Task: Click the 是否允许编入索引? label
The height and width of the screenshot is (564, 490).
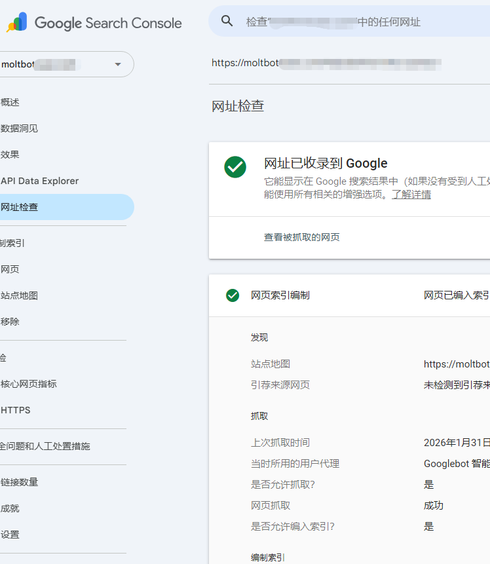Action: 292,527
